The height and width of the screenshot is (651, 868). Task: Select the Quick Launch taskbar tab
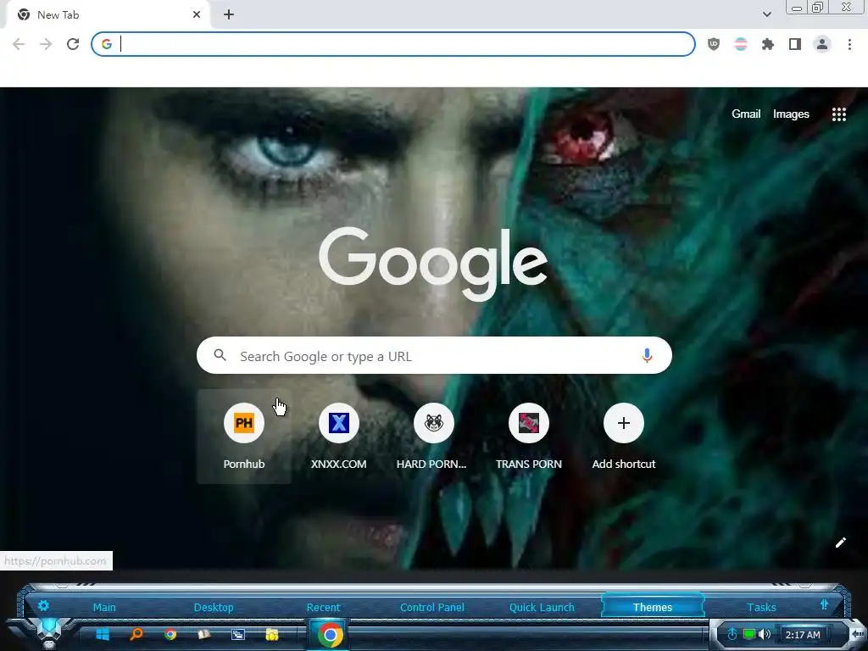[542, 607]
